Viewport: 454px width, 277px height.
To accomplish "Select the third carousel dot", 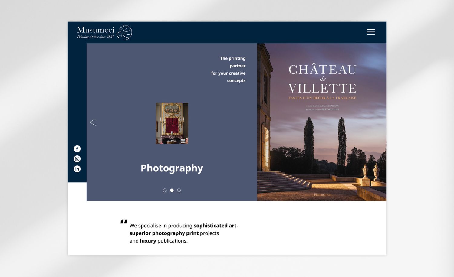I will click(179, 190).
